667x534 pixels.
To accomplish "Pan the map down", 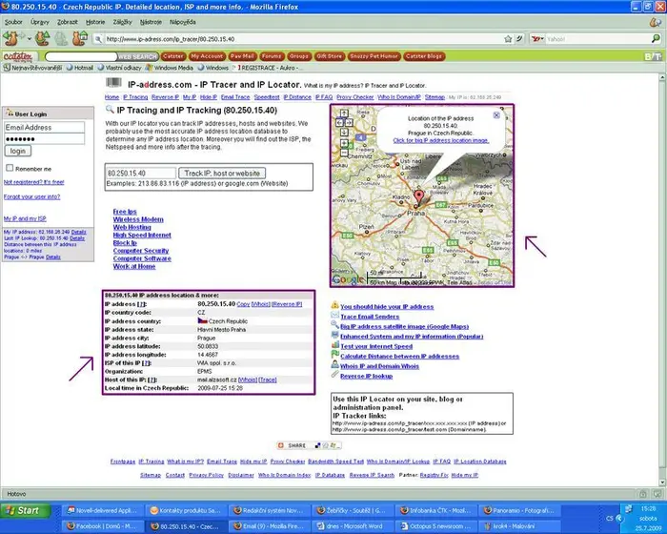I will tap(344, 132).
